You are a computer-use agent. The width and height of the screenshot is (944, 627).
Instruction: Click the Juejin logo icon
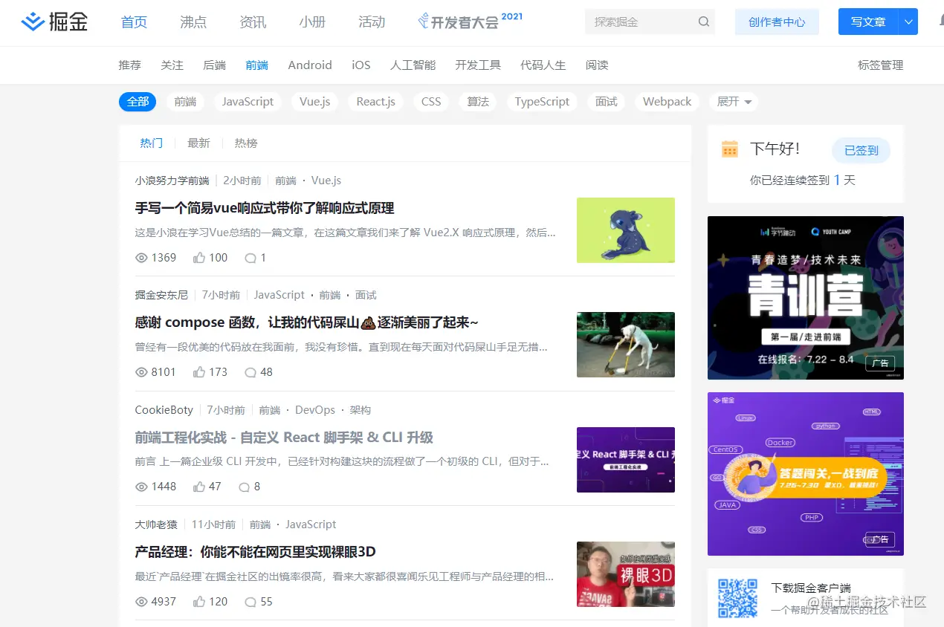click(x=32, y=22)
